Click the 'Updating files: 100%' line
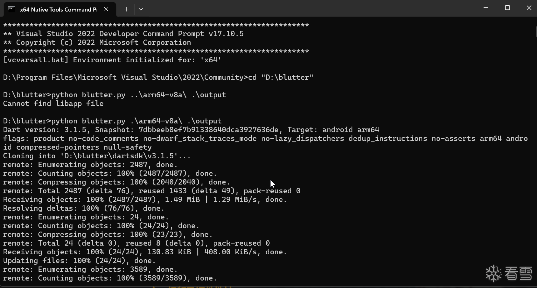 click(x=79, y=261)
